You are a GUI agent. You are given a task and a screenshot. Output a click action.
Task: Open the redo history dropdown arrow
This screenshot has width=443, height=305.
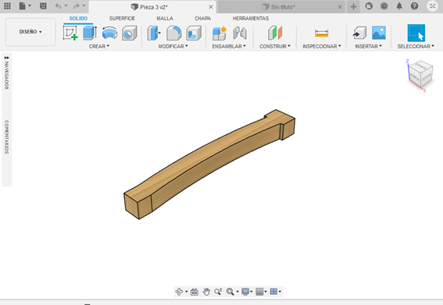[x=84, y=5]
